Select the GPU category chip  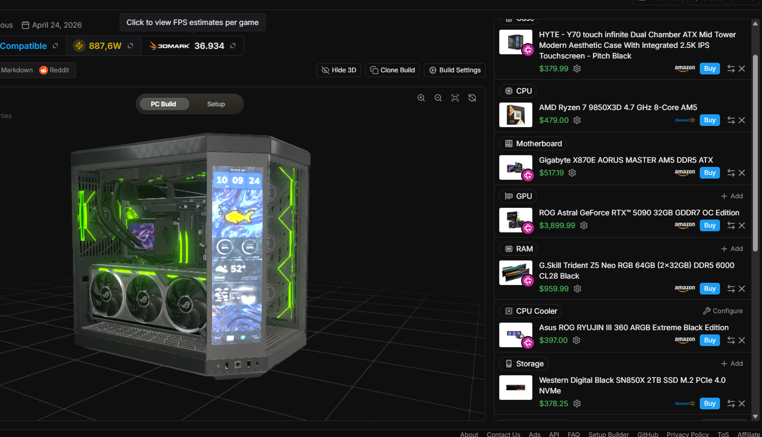coord(518,196)
